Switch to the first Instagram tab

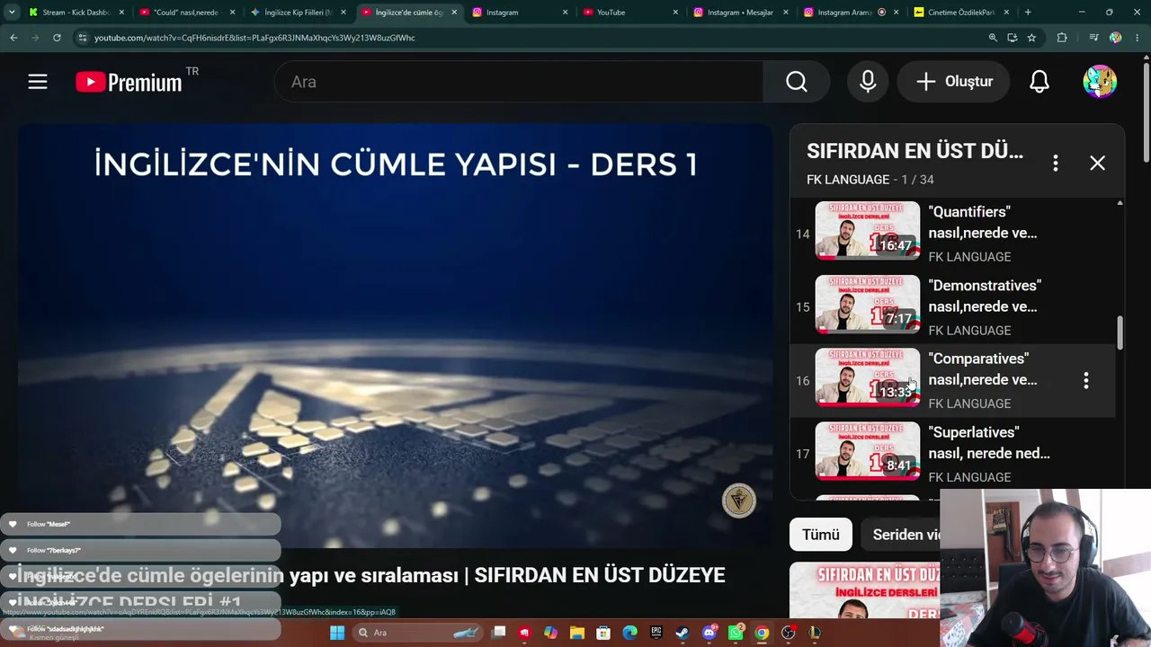[x=520, y=13]
